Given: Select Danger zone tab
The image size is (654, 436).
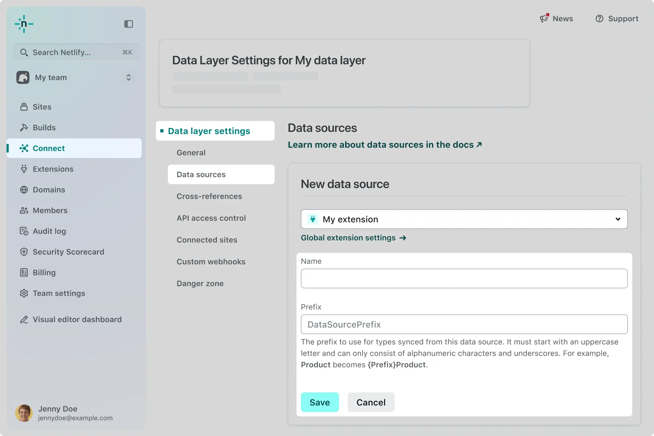Looking at the screenshot, I should (x=221, y=283).
